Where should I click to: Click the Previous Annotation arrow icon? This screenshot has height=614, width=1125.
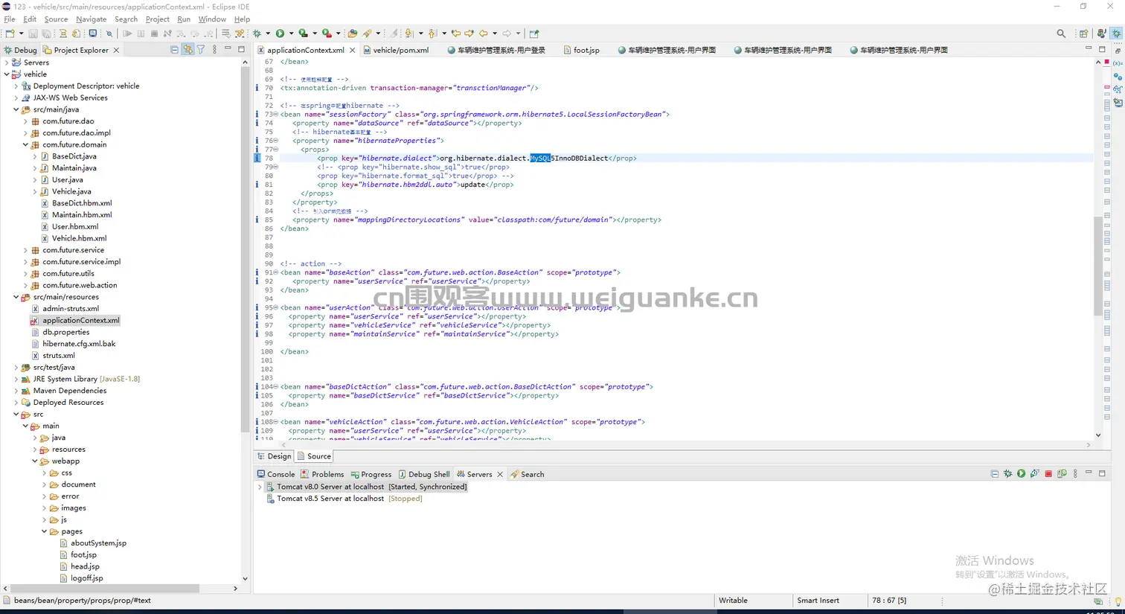click(432, 33)
